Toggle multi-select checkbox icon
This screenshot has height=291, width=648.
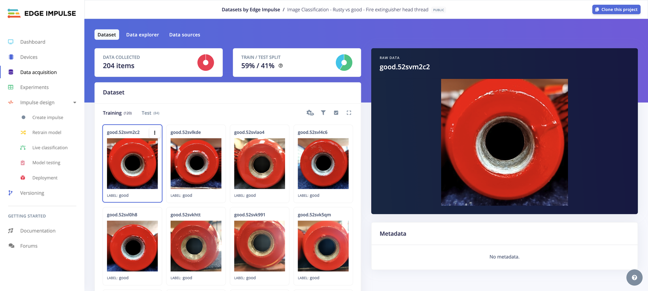pyautogui.click(x=336, y=113)
